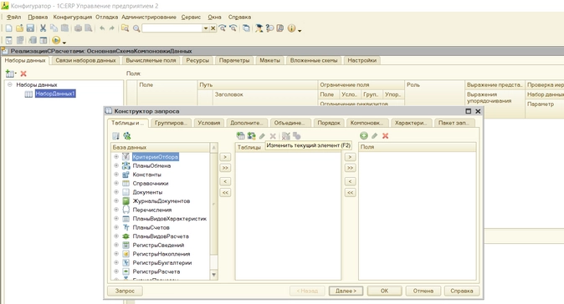
Task: Open the Отладка menu
Action: coord(107,17)
